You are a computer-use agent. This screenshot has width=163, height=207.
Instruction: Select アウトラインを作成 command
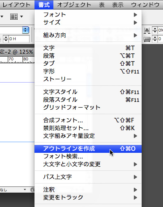coord(88,149)
